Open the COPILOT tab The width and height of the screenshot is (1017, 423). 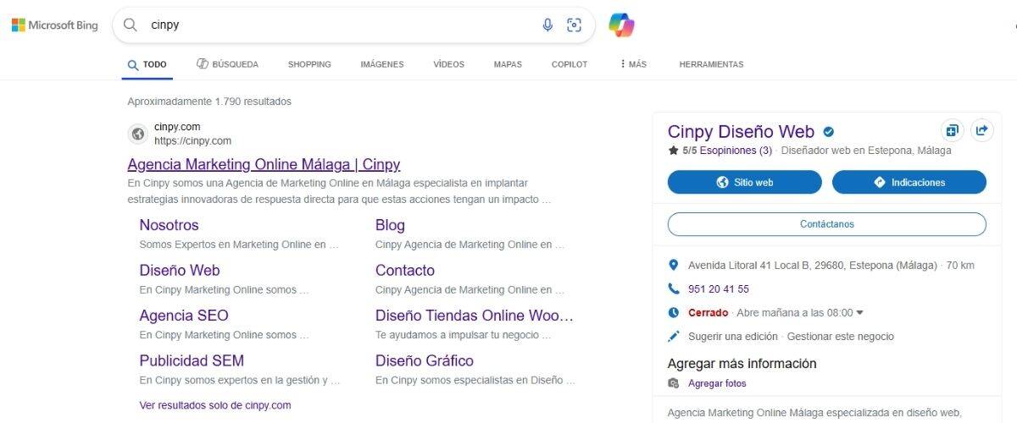[570, 64]
